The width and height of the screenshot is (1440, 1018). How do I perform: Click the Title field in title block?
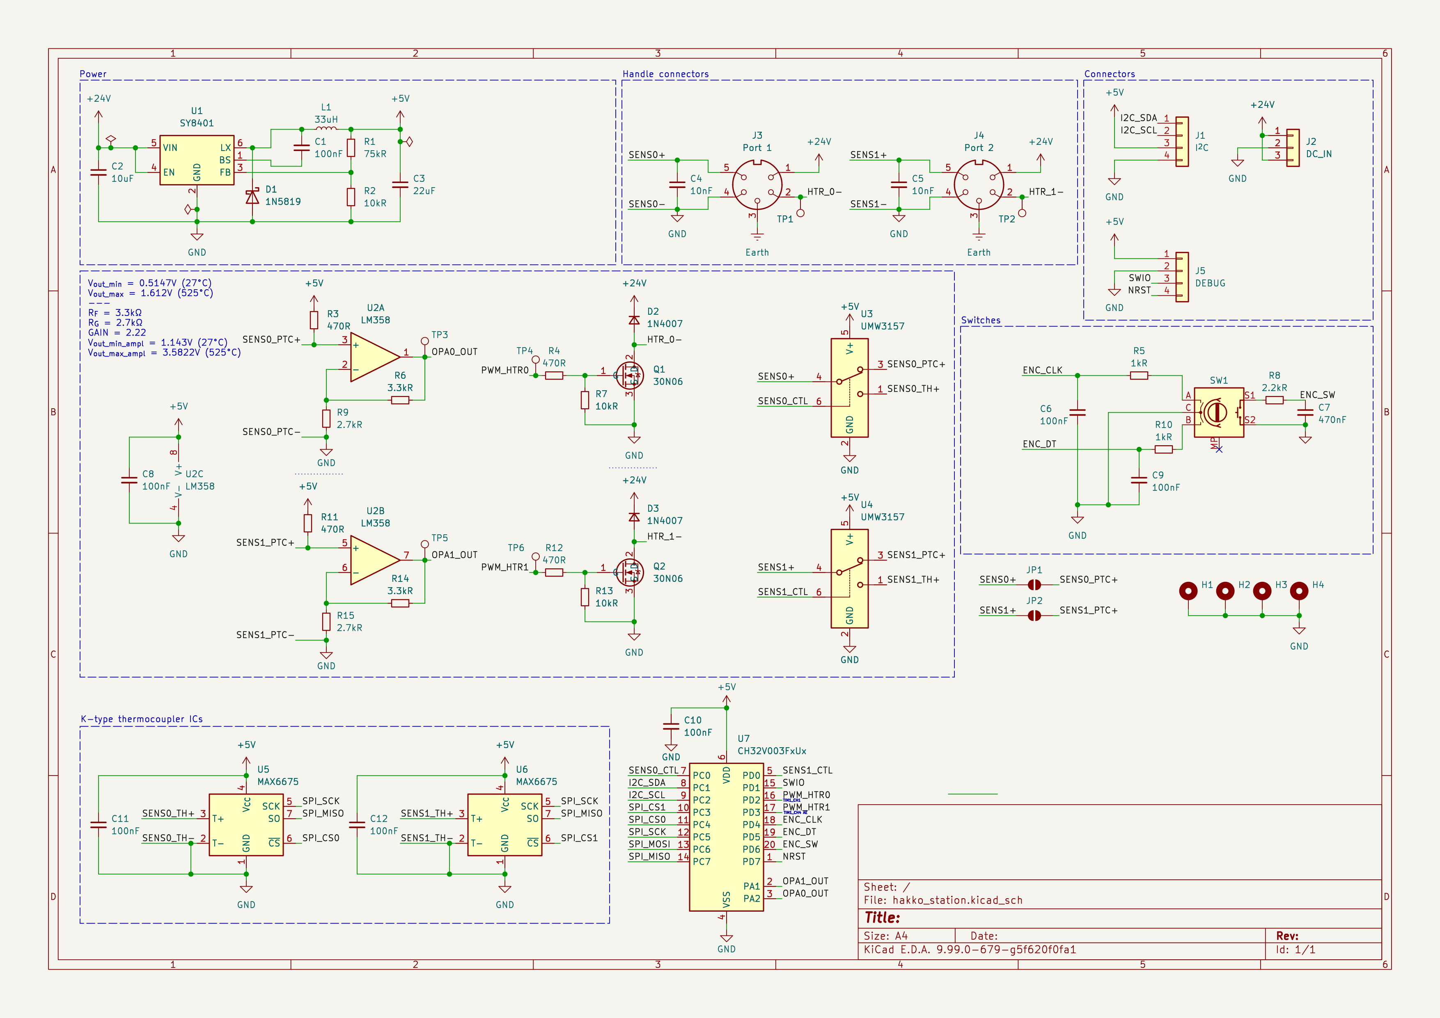pyautogui.click(x=883, y=918)
